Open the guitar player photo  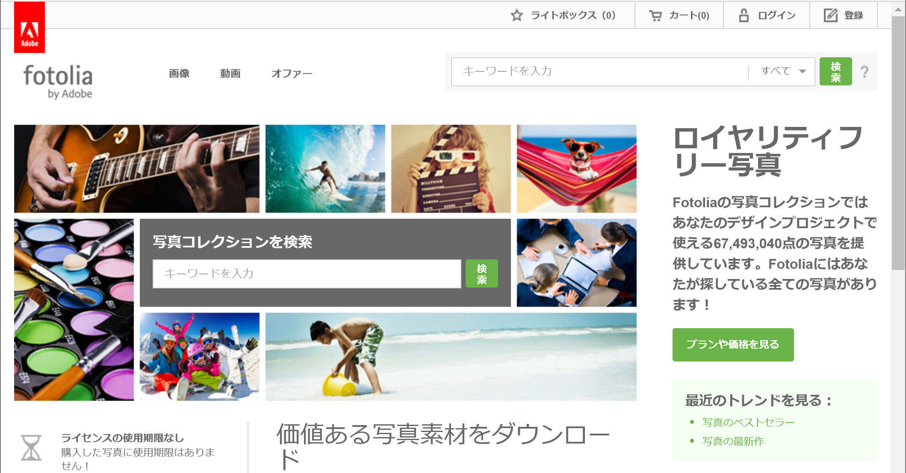coord(137,169)
